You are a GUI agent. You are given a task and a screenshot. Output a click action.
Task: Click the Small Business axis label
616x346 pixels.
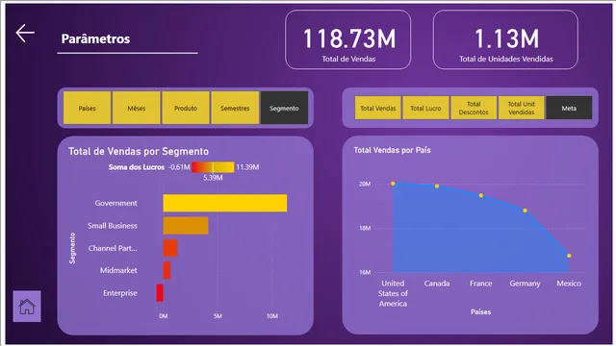113,226
